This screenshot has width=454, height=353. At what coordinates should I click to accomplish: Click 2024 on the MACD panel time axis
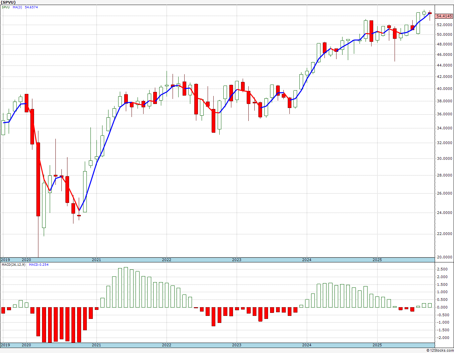pos(306,345)
